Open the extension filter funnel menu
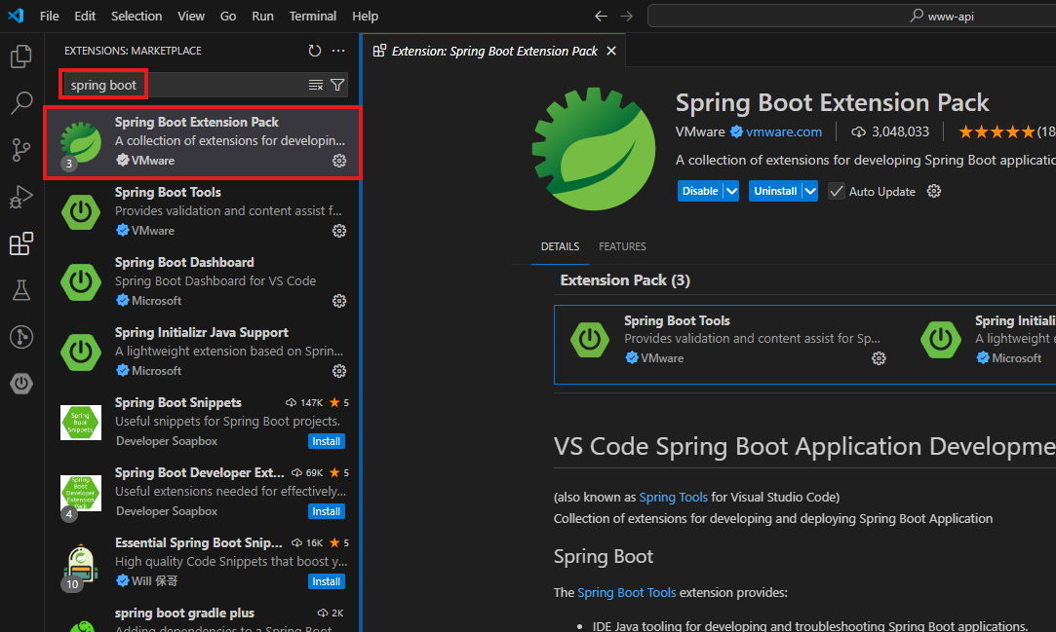 tap(337, 85)
